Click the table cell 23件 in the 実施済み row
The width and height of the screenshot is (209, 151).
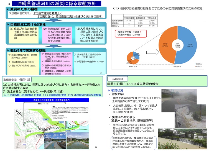[140, 23]
